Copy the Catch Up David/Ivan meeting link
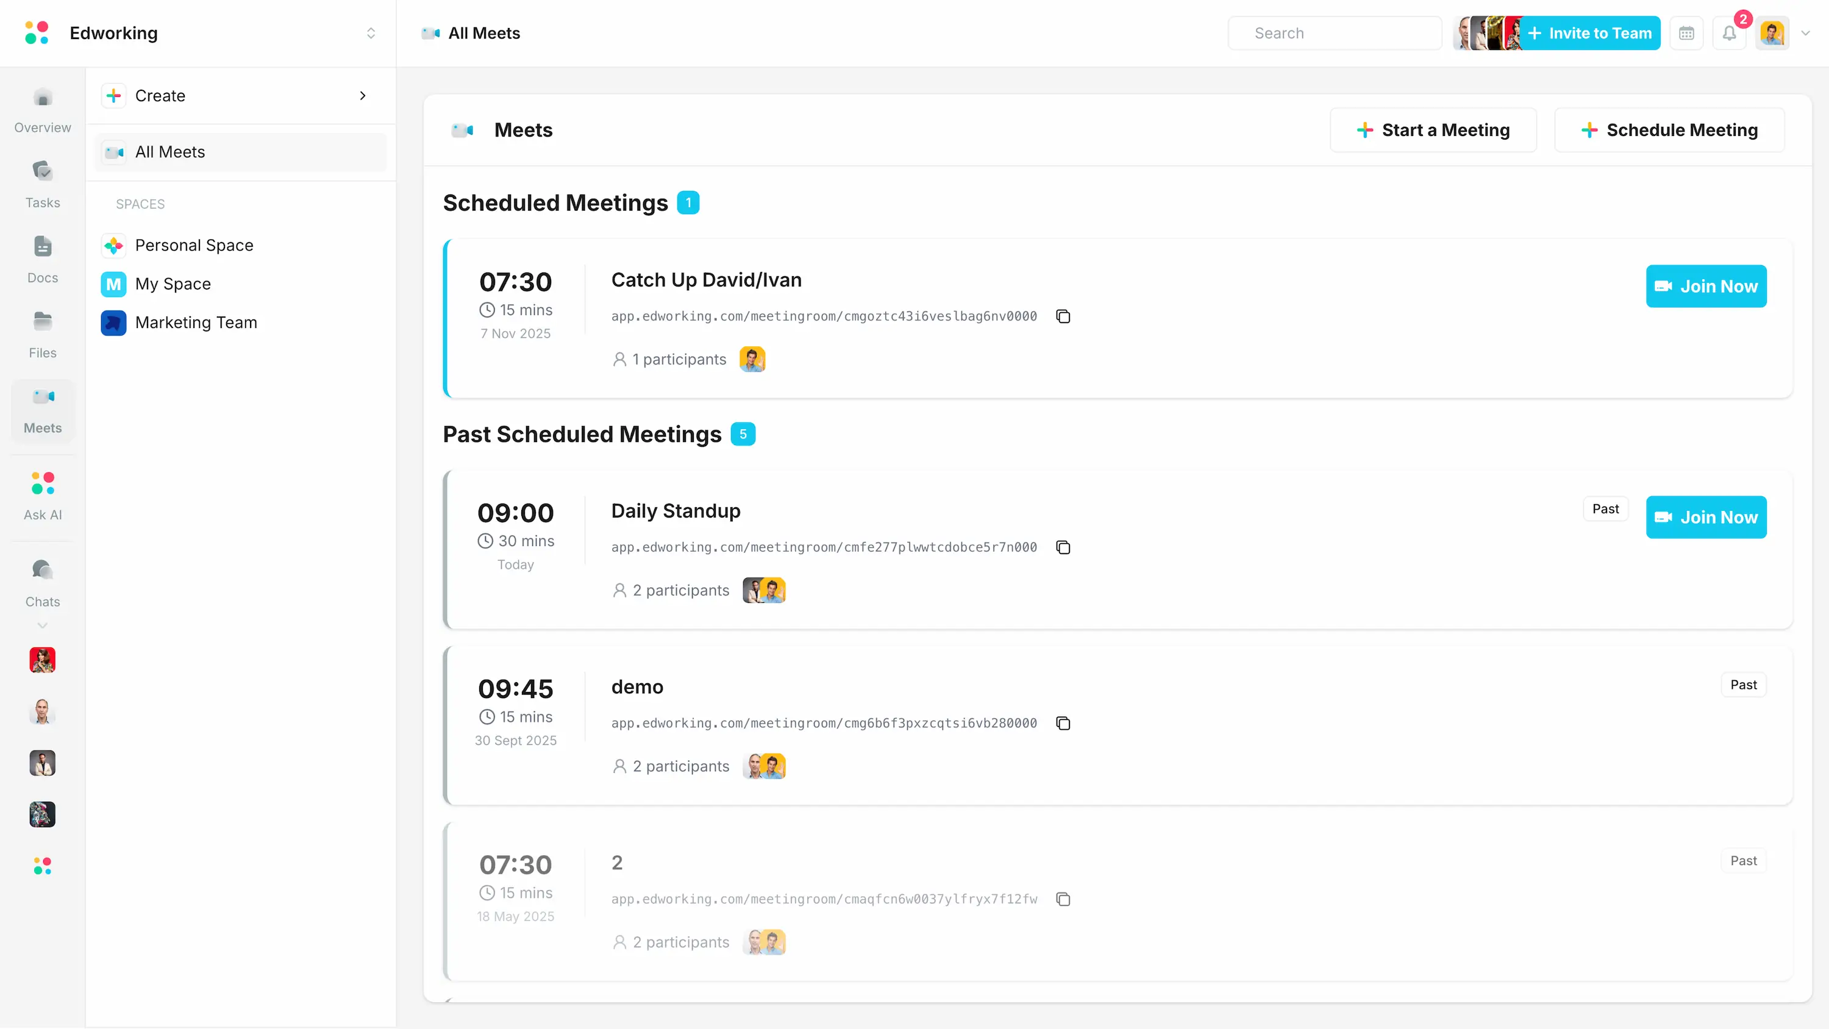Viewport: 1829px width, 1029px height. click(x=1063, y=317)
